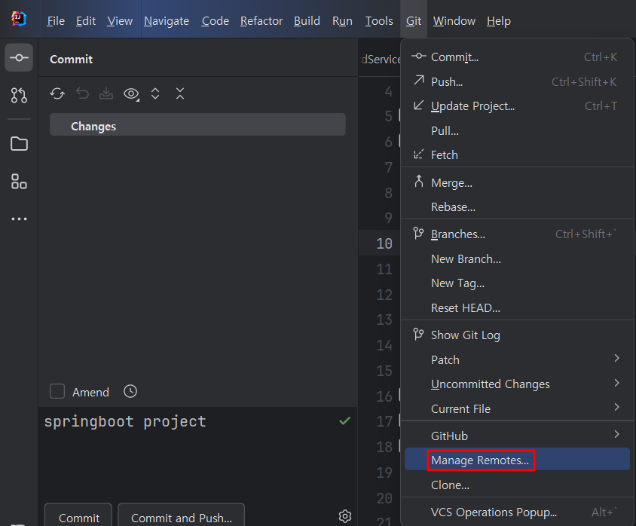Close the Git menu via its title

tap(413, 20)
